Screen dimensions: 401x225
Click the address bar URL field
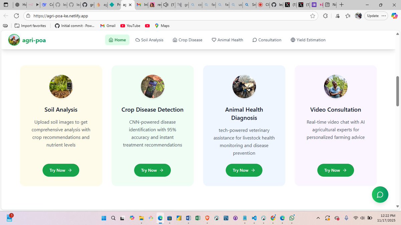(x=170, y=16)
